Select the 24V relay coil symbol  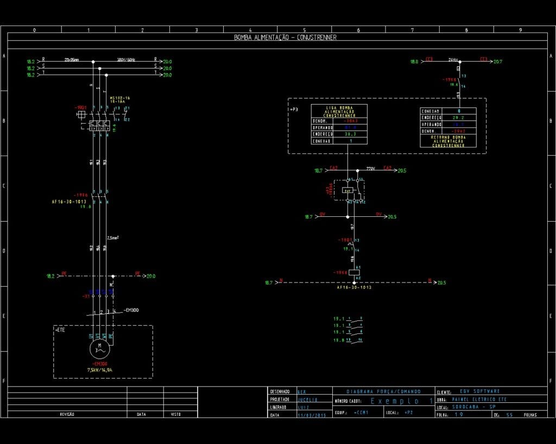tap(347, 190)
